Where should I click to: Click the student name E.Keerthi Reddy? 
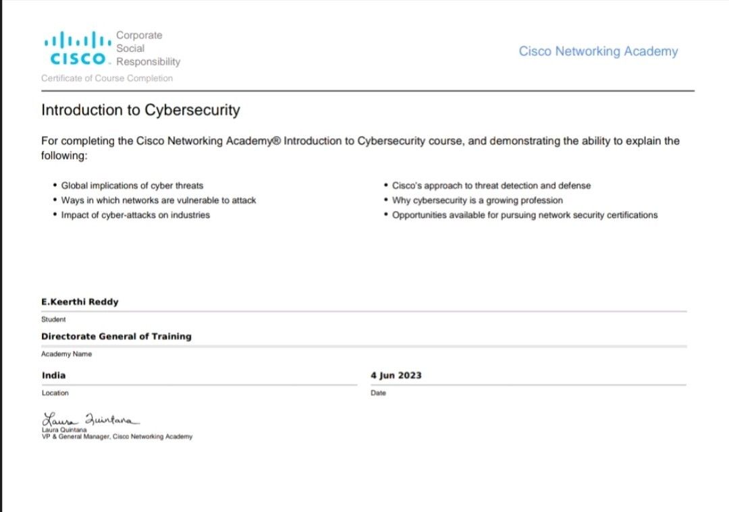[x=80, y=302]
